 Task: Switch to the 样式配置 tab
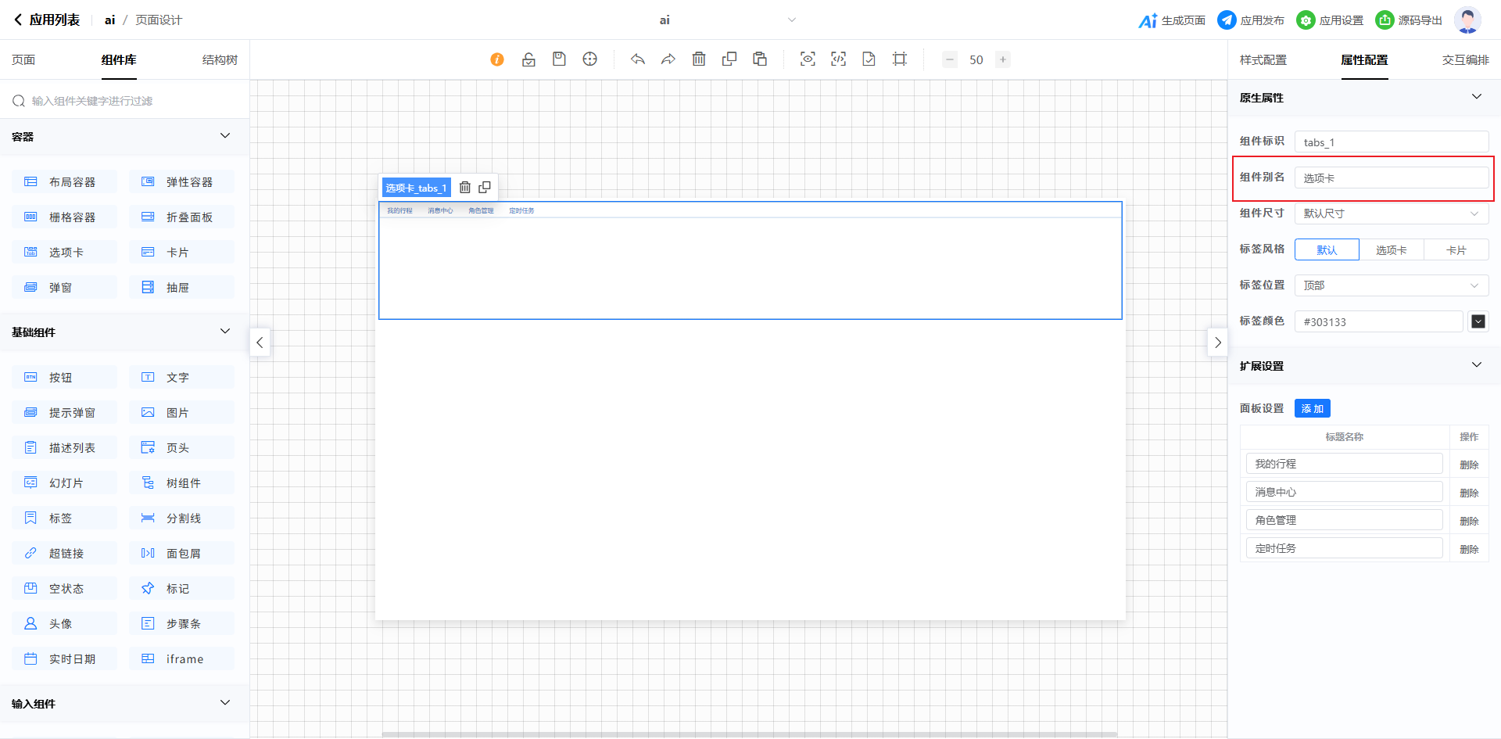click(x=1263, y=60)
